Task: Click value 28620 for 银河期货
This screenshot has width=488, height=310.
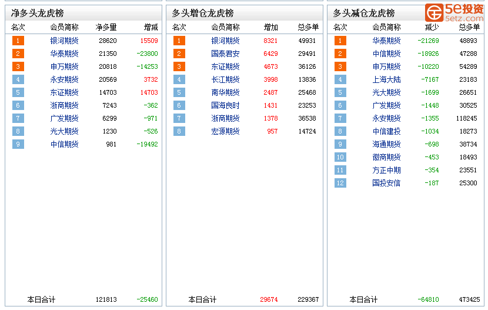Action: tap(108, 41)
